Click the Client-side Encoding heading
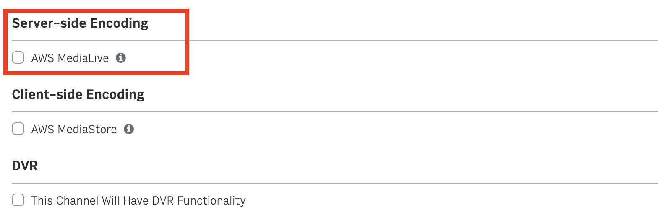Viewport: 668px width, 223px height. [78, 94]
